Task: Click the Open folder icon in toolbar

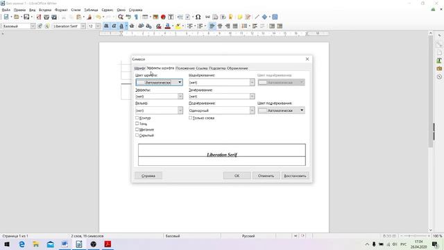Action: (17, 17)
